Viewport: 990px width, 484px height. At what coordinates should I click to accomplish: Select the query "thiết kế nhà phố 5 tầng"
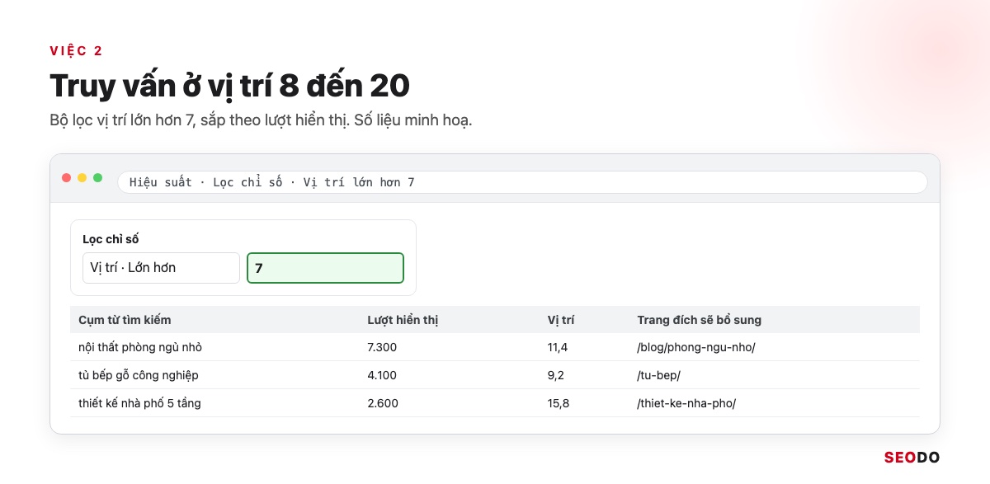(139, 403)
